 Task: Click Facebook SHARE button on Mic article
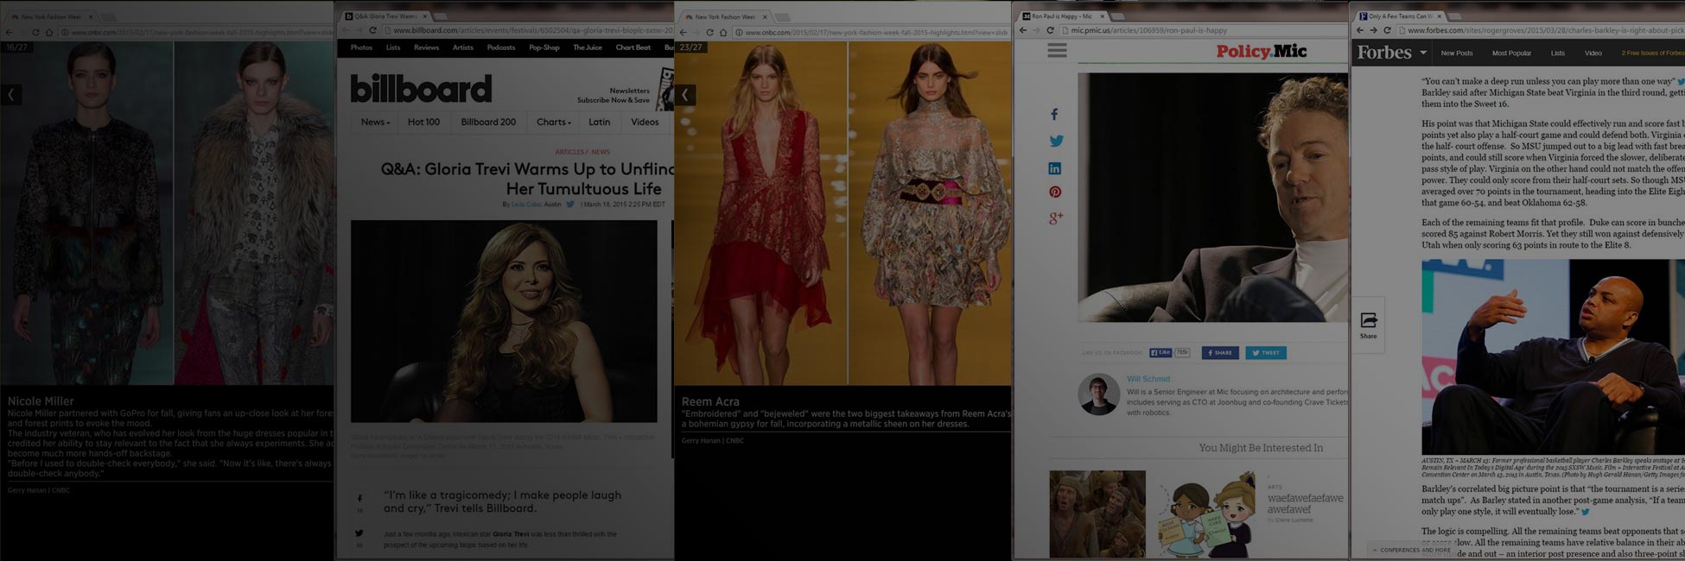[1220, 353]
